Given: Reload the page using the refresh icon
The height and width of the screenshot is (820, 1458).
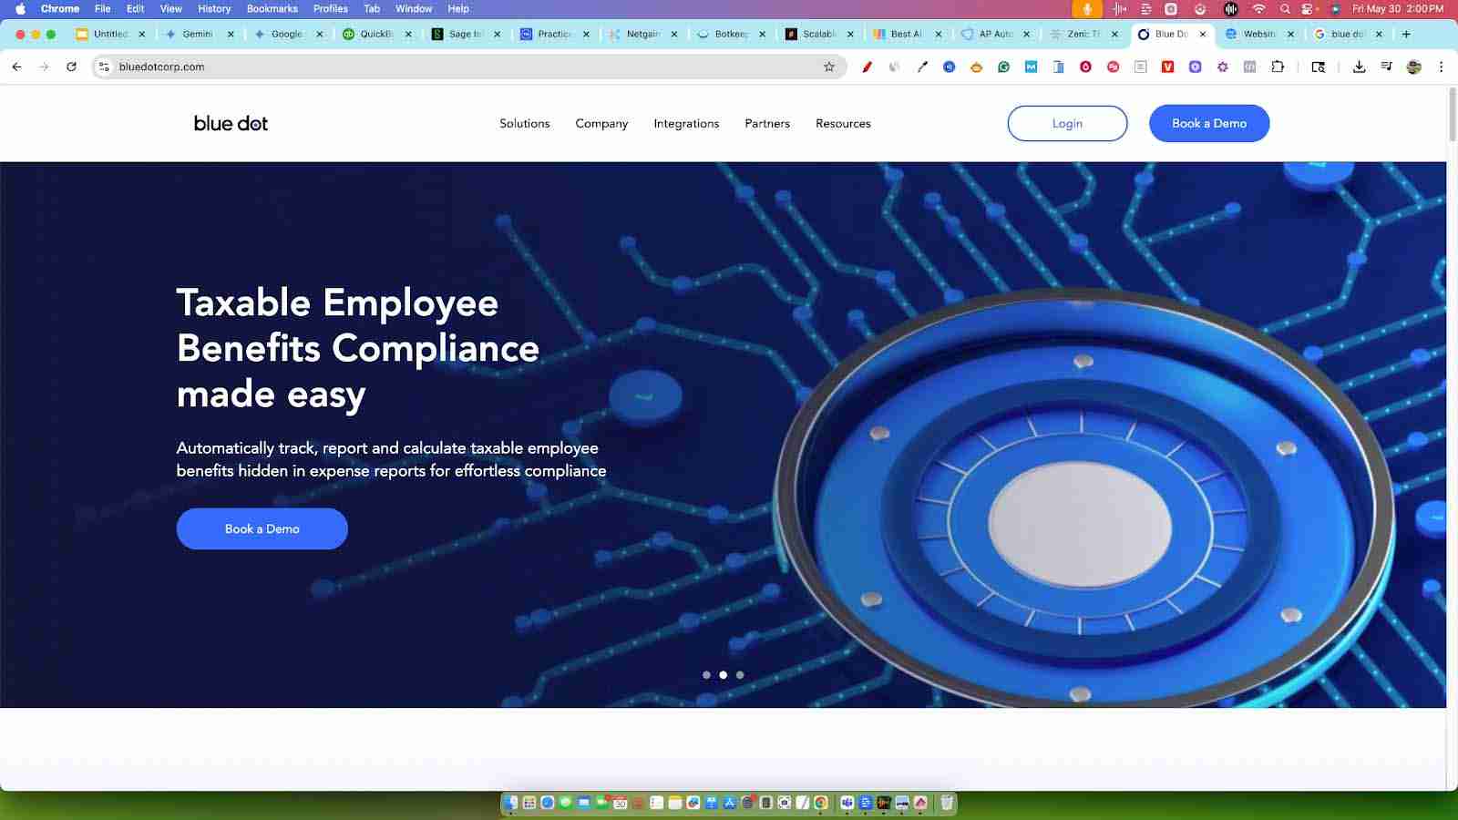Looking at the screenshot, I should (x=71, y=67).
